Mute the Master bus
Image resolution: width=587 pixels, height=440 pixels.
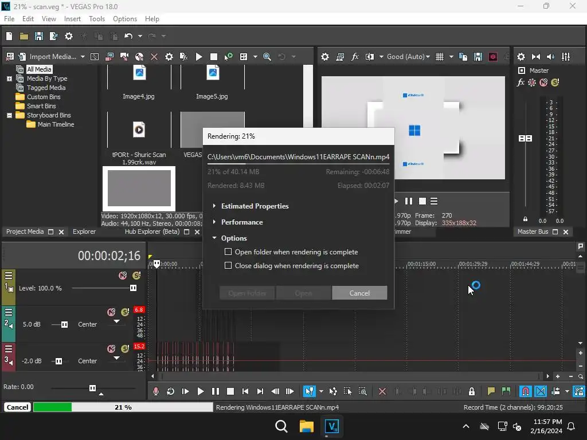[543, 82]
